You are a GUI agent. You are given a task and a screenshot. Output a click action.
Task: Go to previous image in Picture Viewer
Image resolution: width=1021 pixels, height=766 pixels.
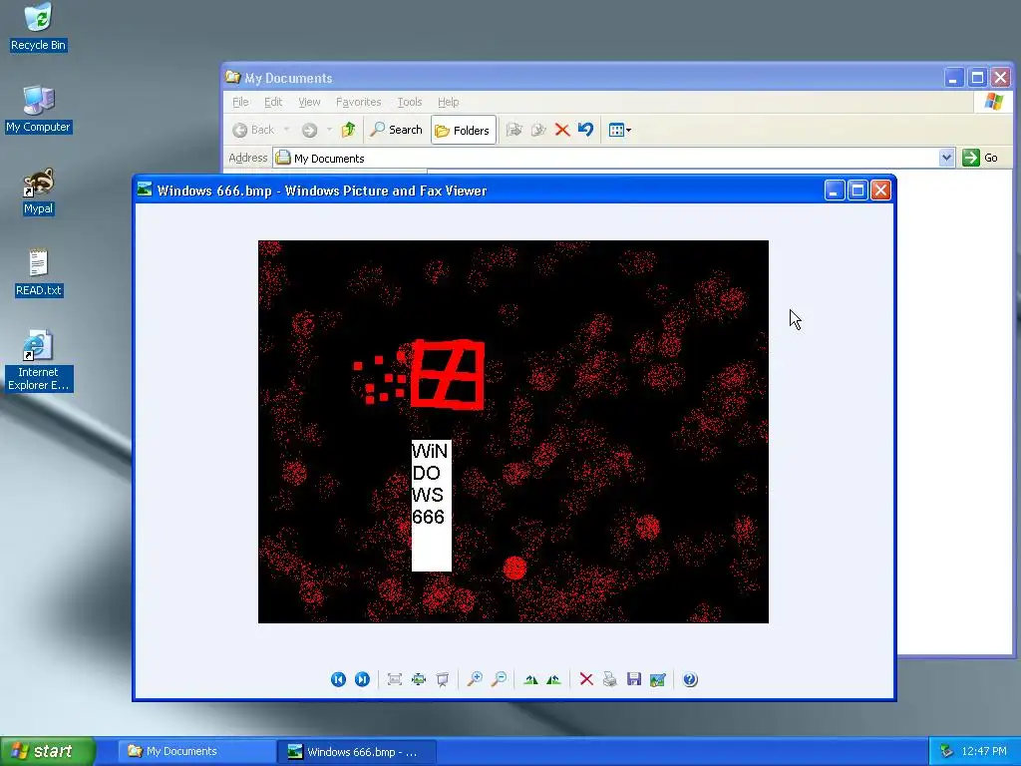coord(338,679)
